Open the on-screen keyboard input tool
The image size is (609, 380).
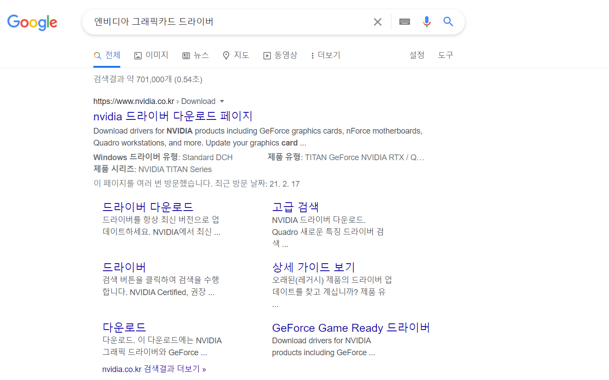(405, 22)
